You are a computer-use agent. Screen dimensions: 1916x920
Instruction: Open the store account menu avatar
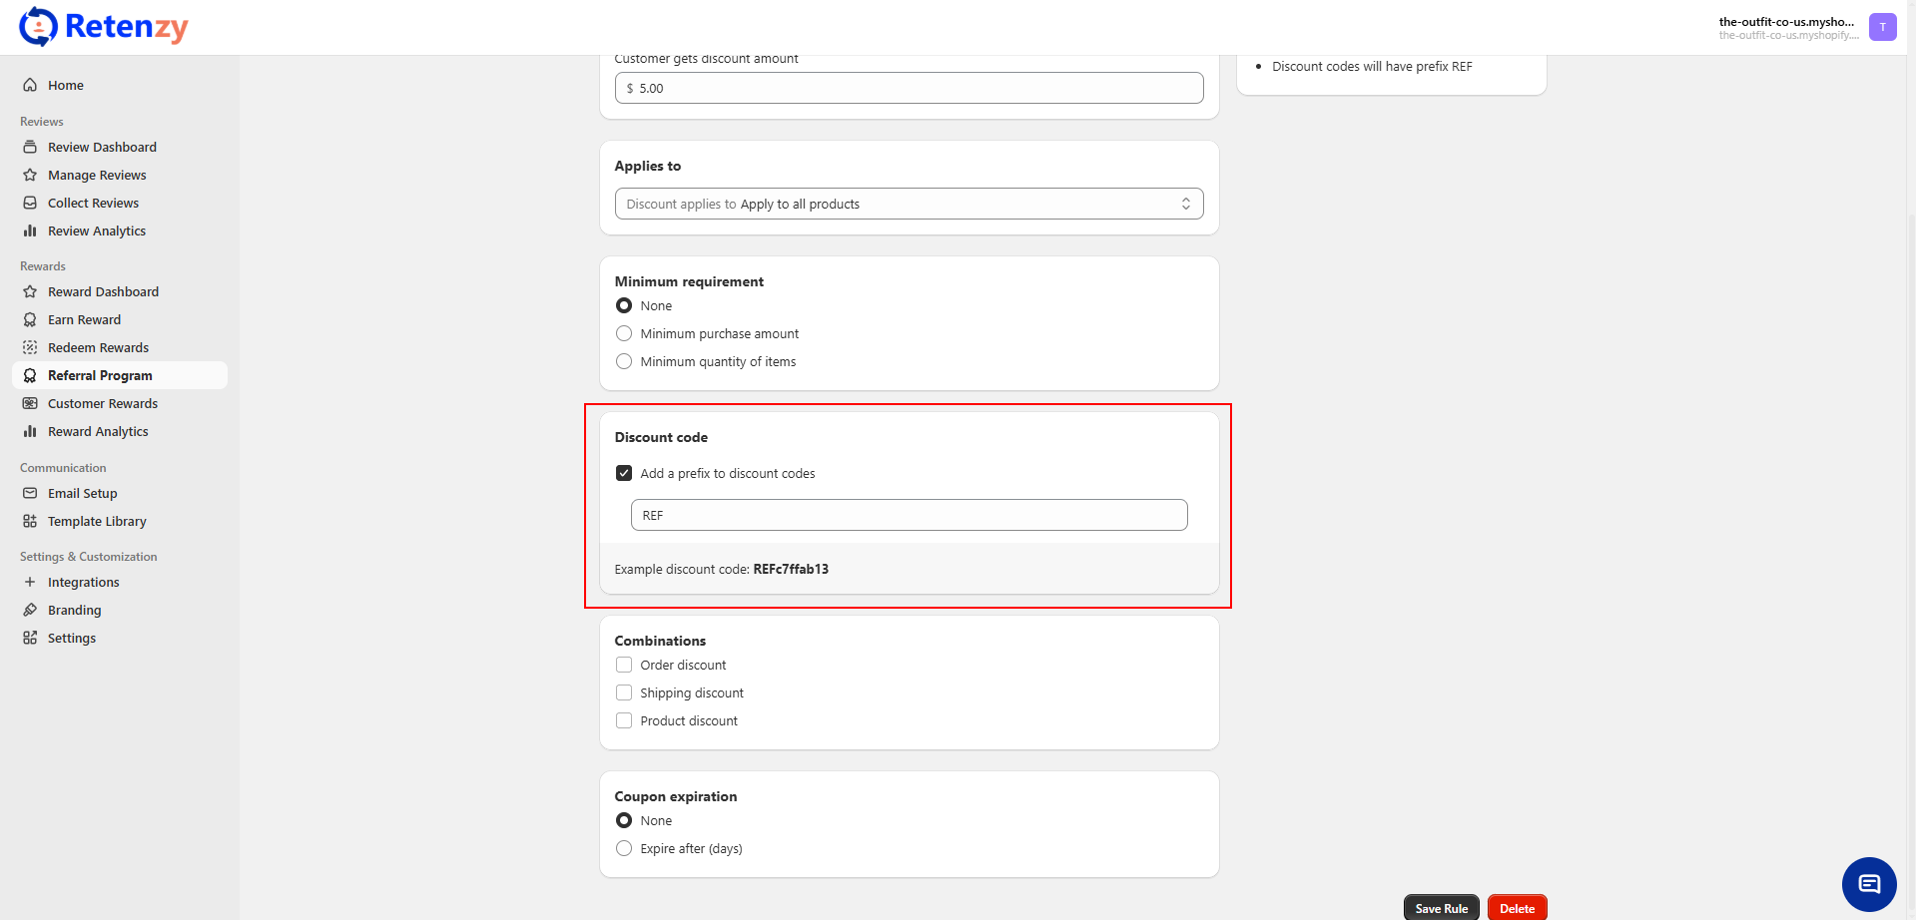1882,27
